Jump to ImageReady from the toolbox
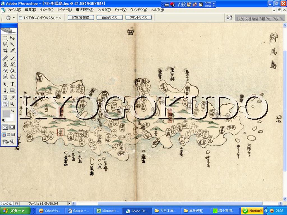Image resolution: width=287 pixels, height=215 pixels. [8, 142]
